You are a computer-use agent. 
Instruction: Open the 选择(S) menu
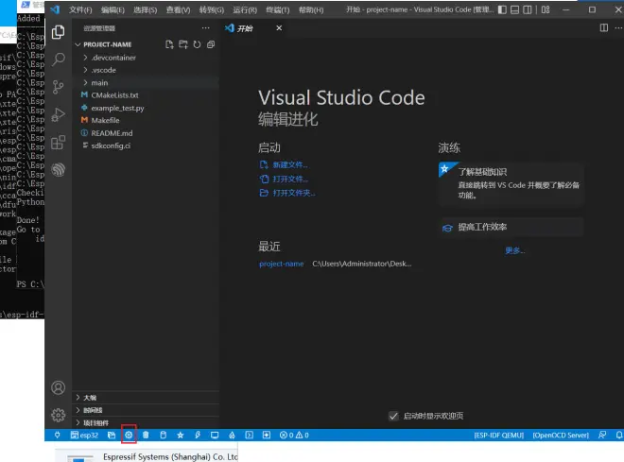[146, 10]
